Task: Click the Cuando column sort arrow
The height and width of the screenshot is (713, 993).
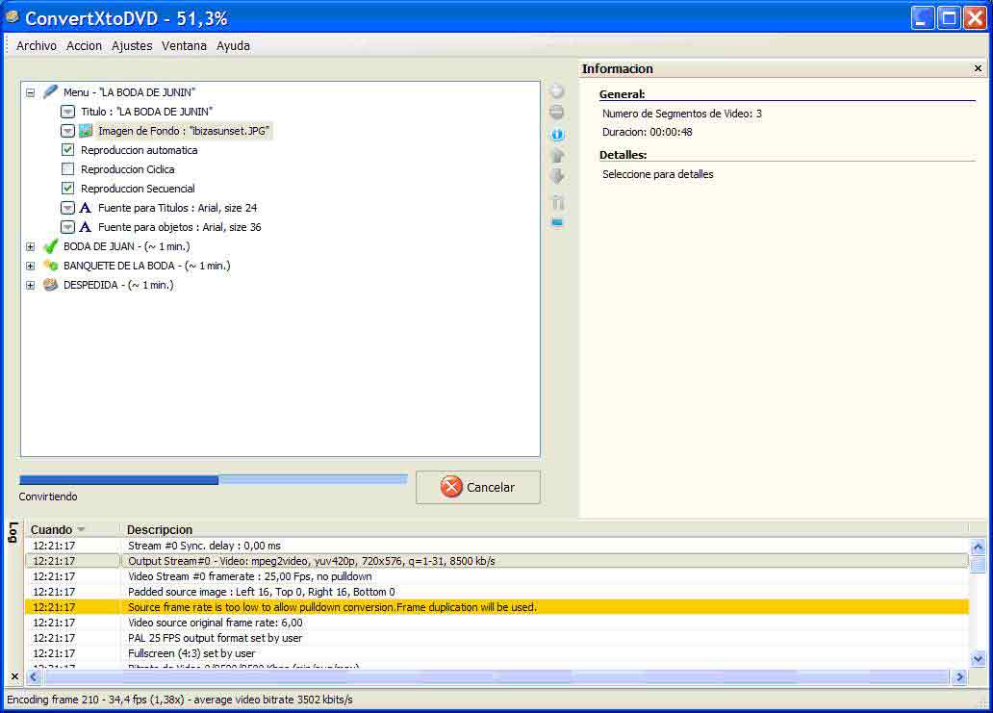Action: 81,529
